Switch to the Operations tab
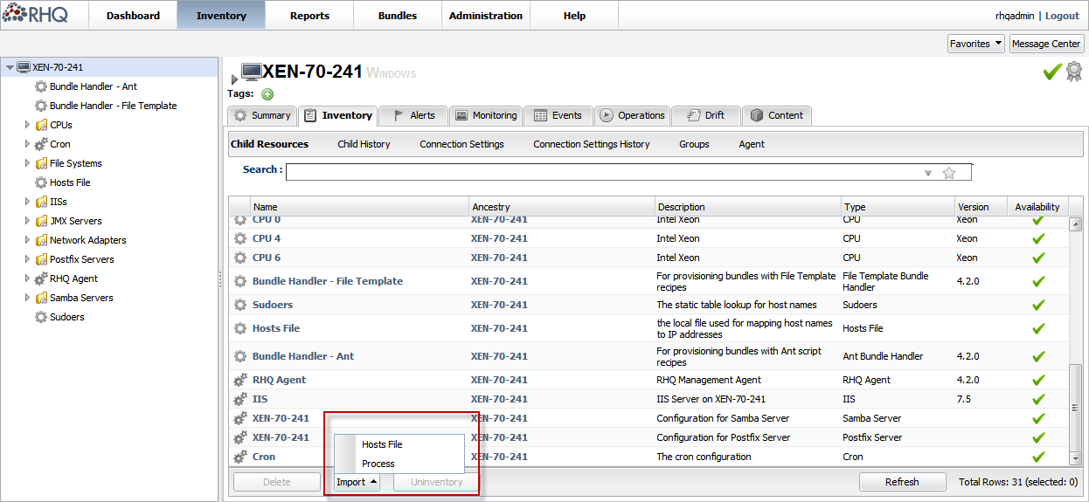1089x502 pixels. click(x=631, y=115)
